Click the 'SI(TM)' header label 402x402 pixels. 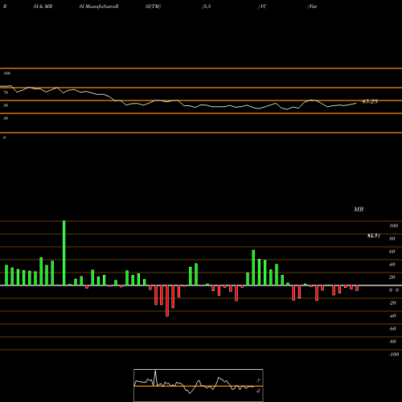153,6
